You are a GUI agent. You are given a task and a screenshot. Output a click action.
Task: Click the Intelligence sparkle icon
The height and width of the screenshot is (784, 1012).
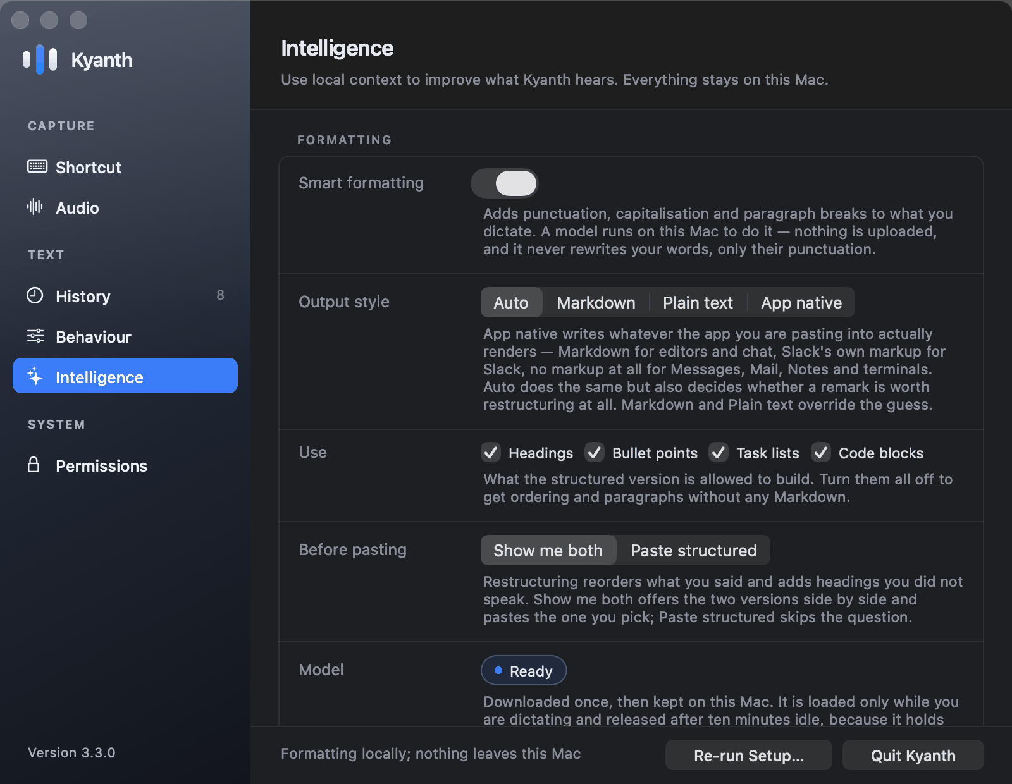click(35, 376)
